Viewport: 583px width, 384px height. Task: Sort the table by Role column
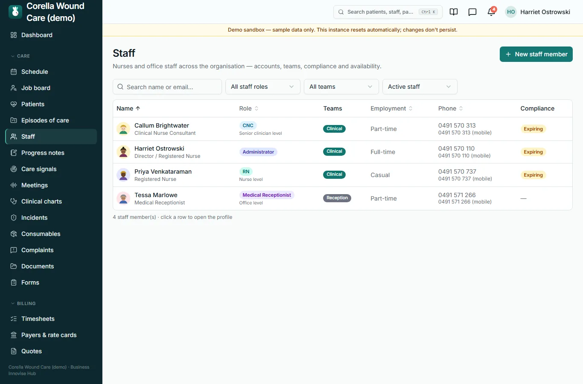(249, 108)
